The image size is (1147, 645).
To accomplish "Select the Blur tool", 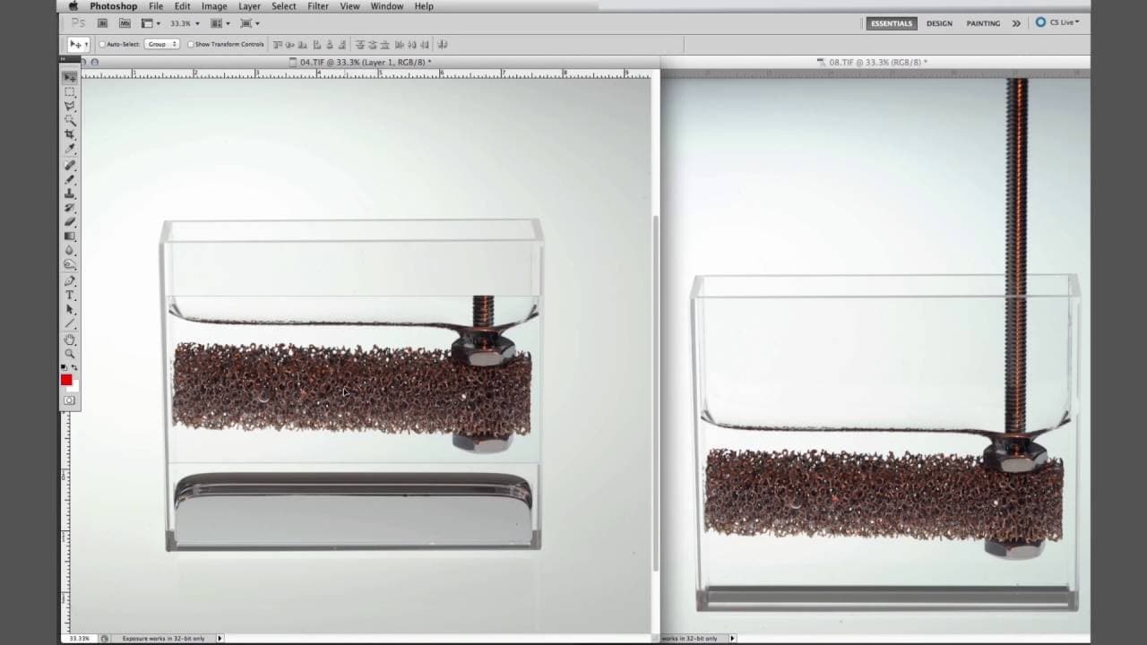I will tap(70, 251).
